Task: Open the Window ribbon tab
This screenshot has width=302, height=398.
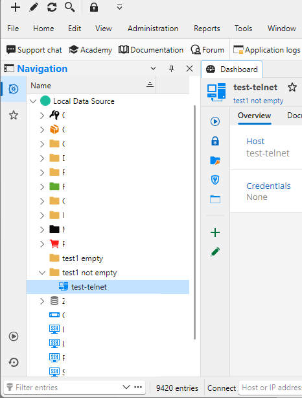Action: pyautogui.click(x=282, y=29)
